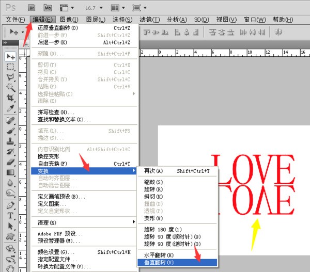The width and height of the screenshot is (310, 272).
Task: Select the Rectangular Marquee tool
Action: tap(10, 67)
